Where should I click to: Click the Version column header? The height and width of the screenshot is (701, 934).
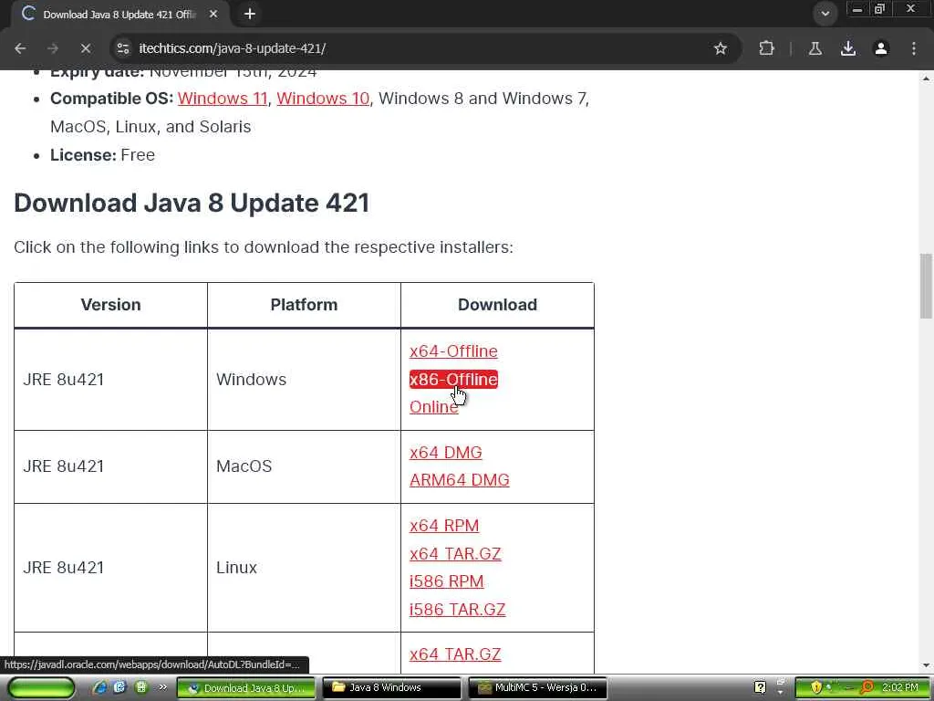pos(110,305)
